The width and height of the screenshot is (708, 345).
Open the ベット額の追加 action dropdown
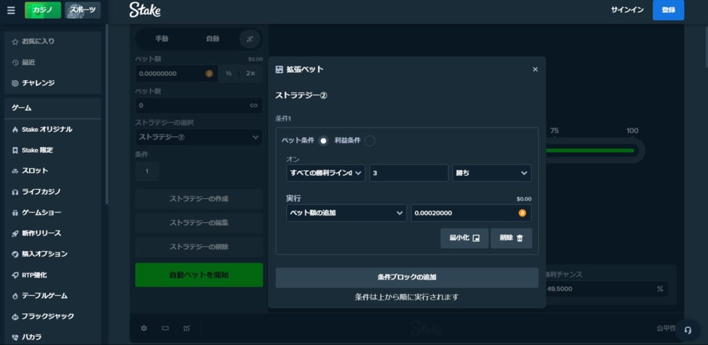pyautogui.click(x=346, y=213)
